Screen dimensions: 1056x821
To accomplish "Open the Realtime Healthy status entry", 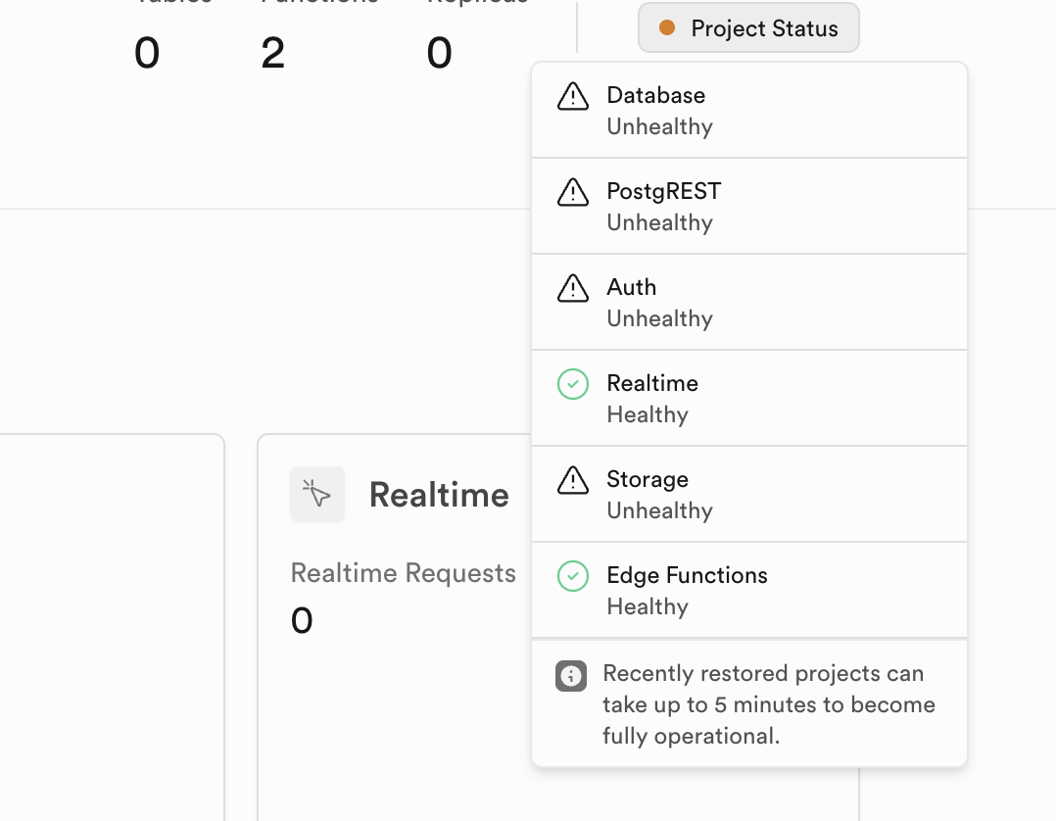I will (x=748, y=398).
